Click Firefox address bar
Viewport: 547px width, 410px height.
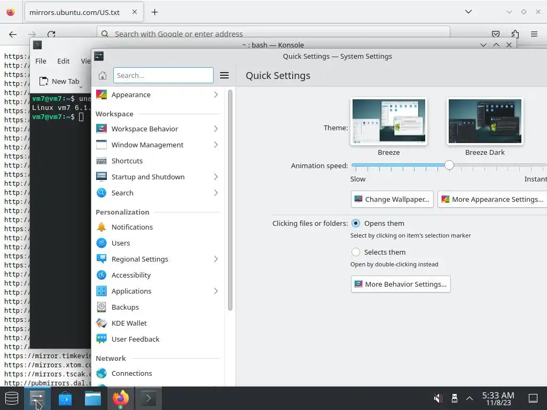click(x=273, y=34)
